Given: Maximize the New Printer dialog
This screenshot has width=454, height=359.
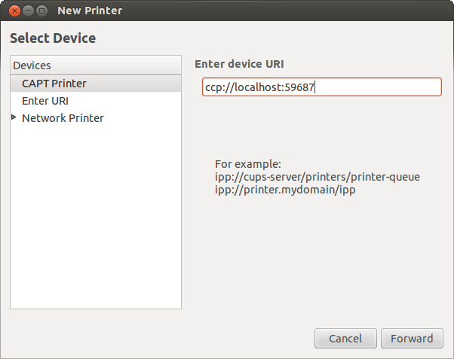Looking at the screenshot, I should [42, 11].
